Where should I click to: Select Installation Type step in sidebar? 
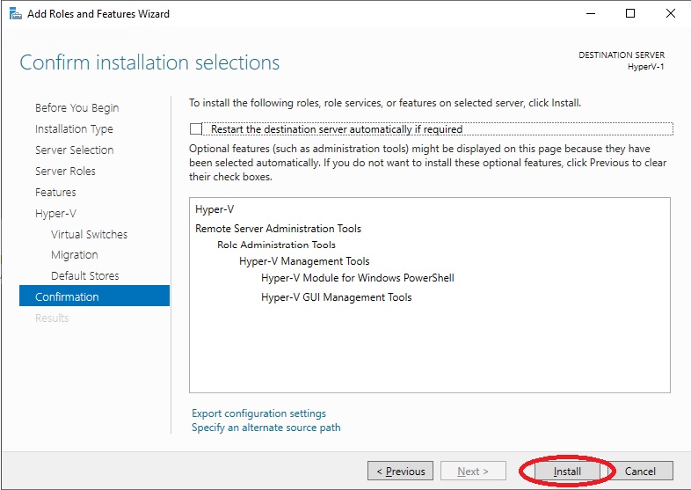74,128
